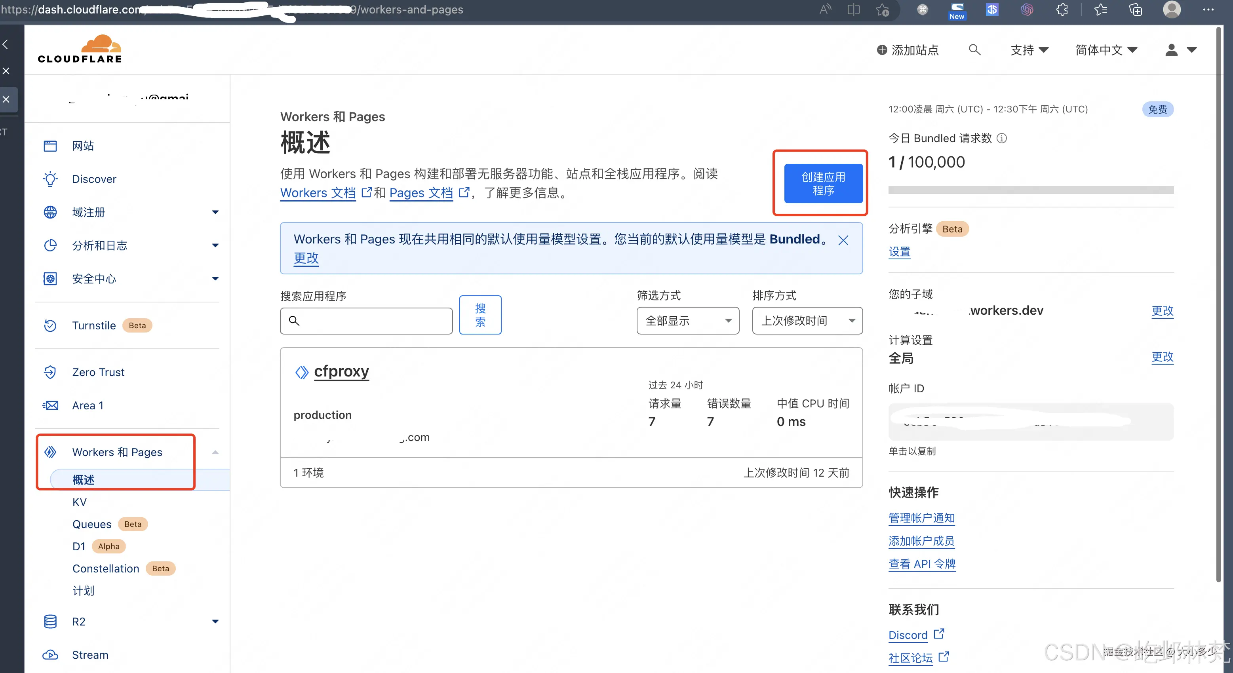Click the R2 database icon
1233x673 pixels.
coord(50,621)
